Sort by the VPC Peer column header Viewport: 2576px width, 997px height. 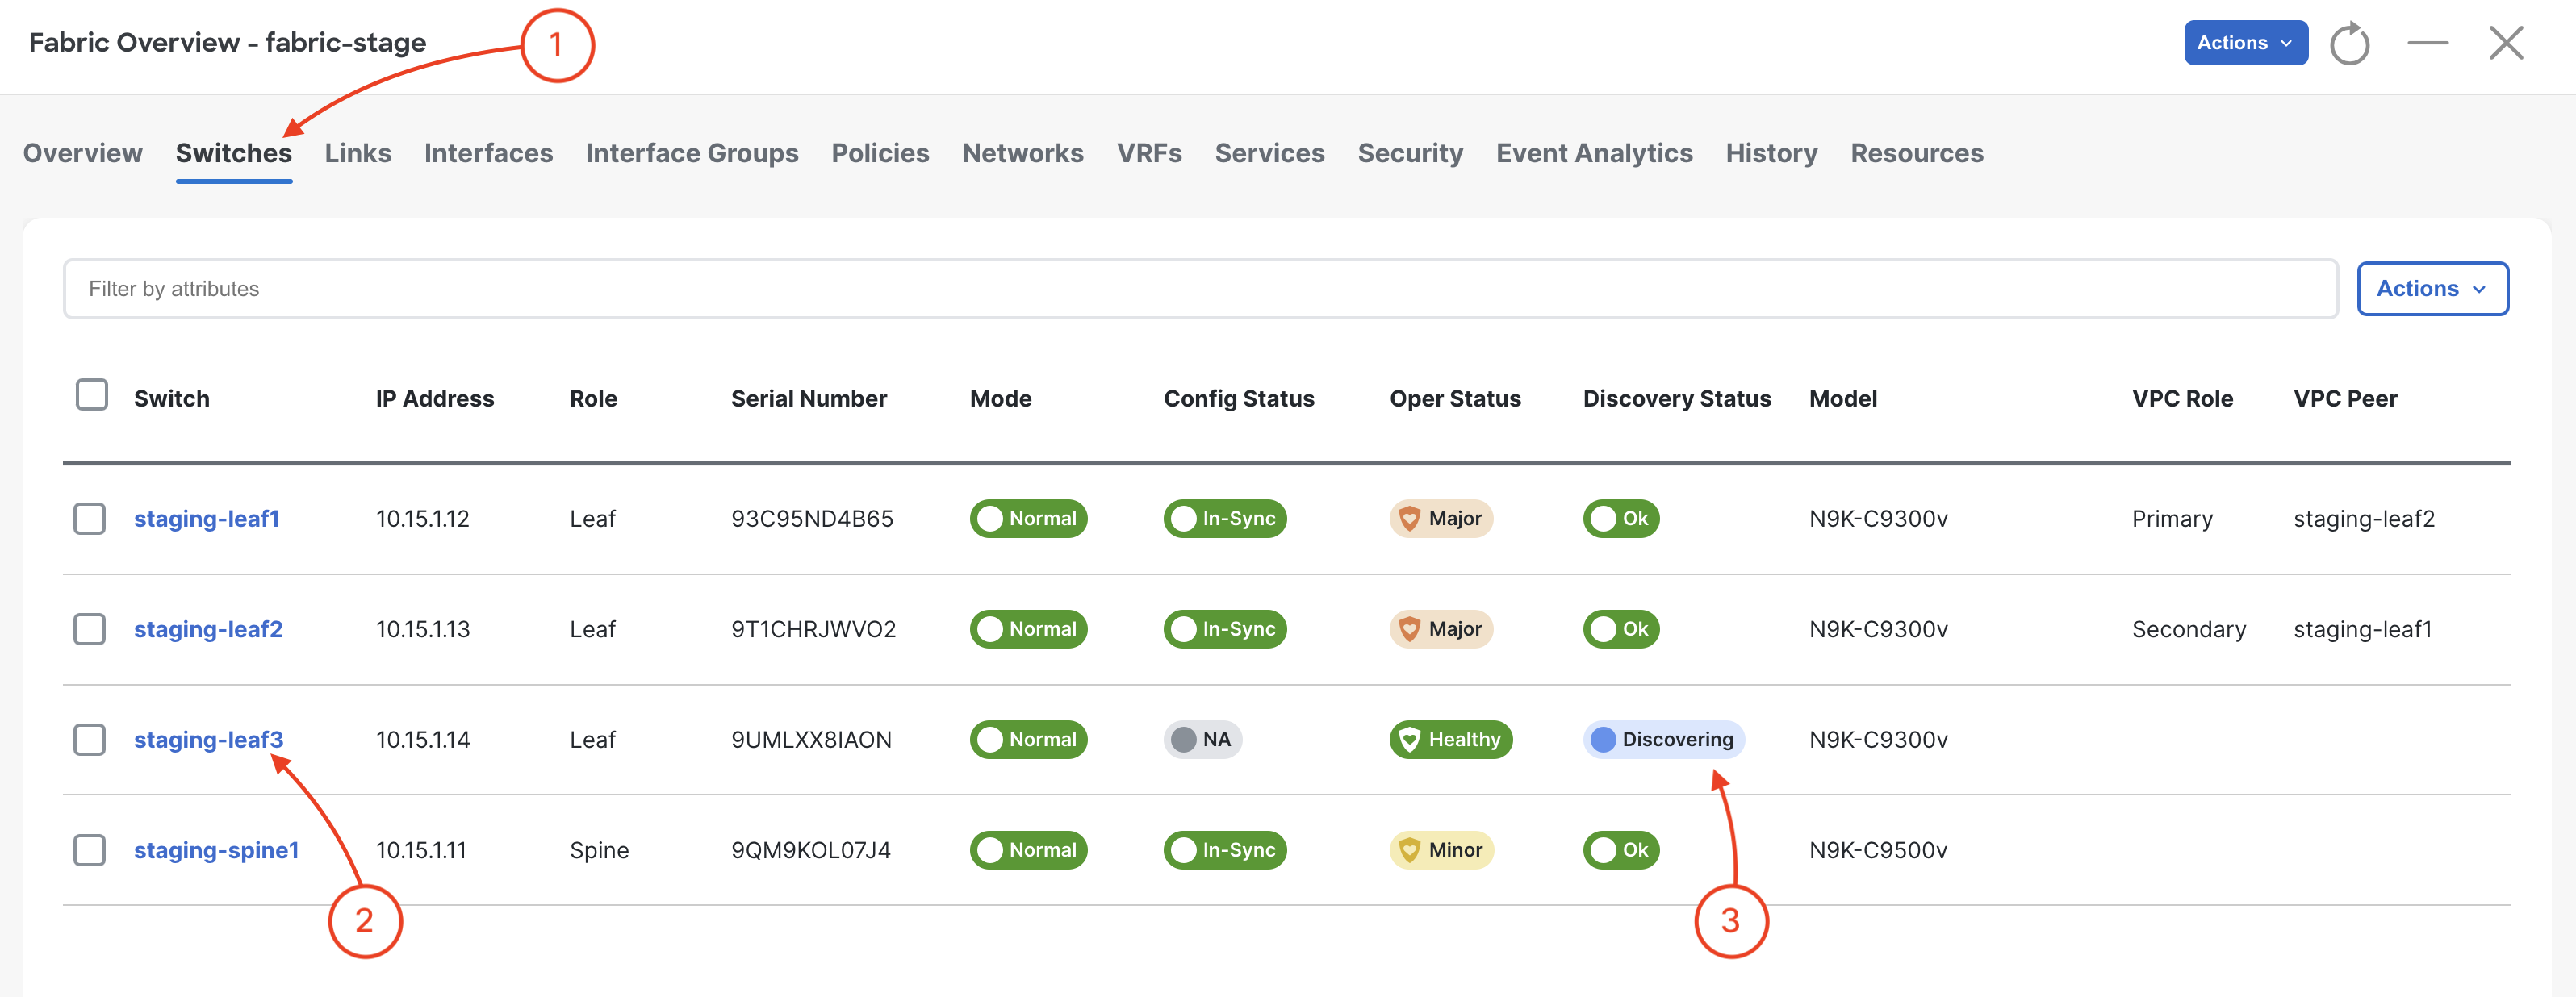coord(2345,399)
